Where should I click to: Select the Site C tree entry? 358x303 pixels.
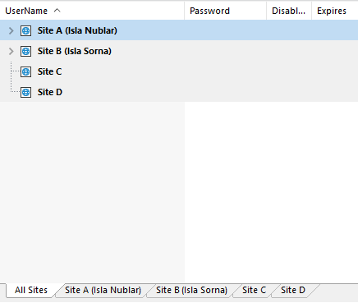tap(49, 71)
